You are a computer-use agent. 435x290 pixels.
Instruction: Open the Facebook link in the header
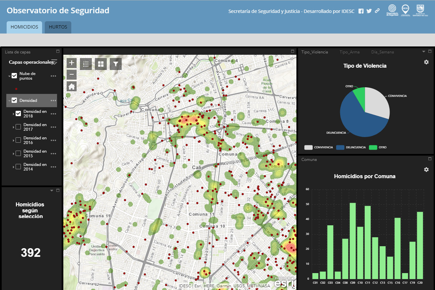(361, 11)
